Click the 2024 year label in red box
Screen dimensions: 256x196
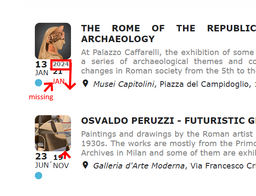pos(61,64)
